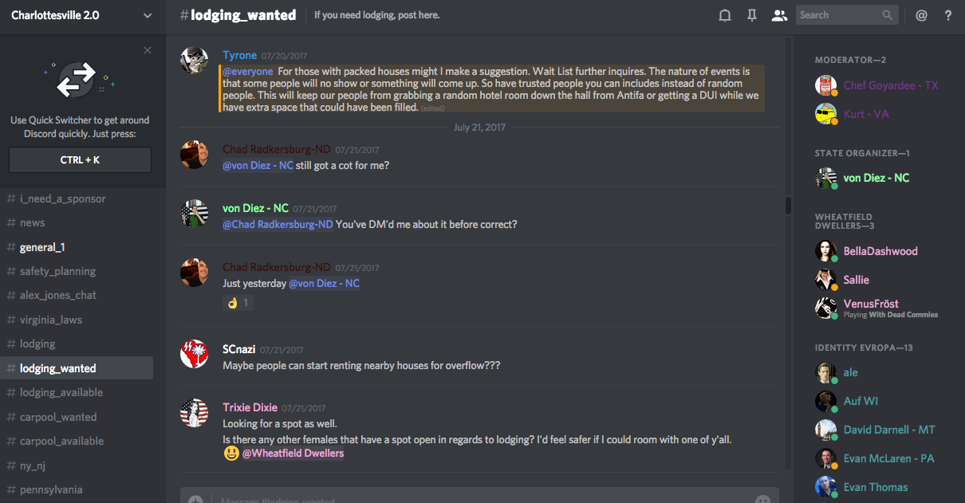Dismiss the Quick Switcher tip

coord(148,50)
